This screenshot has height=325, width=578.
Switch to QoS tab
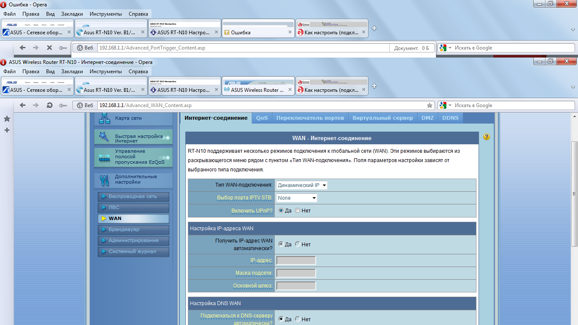click(262, 118)
